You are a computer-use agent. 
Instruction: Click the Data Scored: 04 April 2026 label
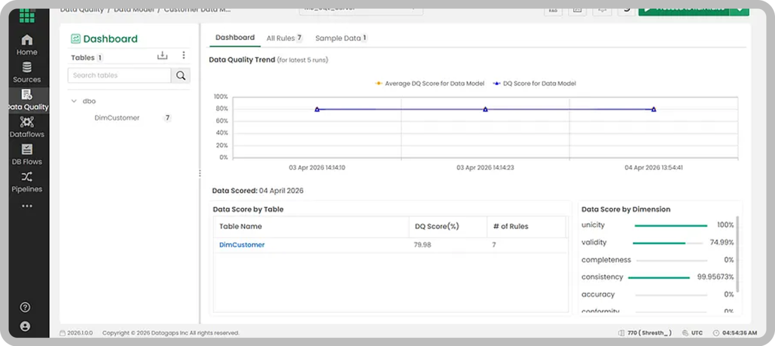258,191
